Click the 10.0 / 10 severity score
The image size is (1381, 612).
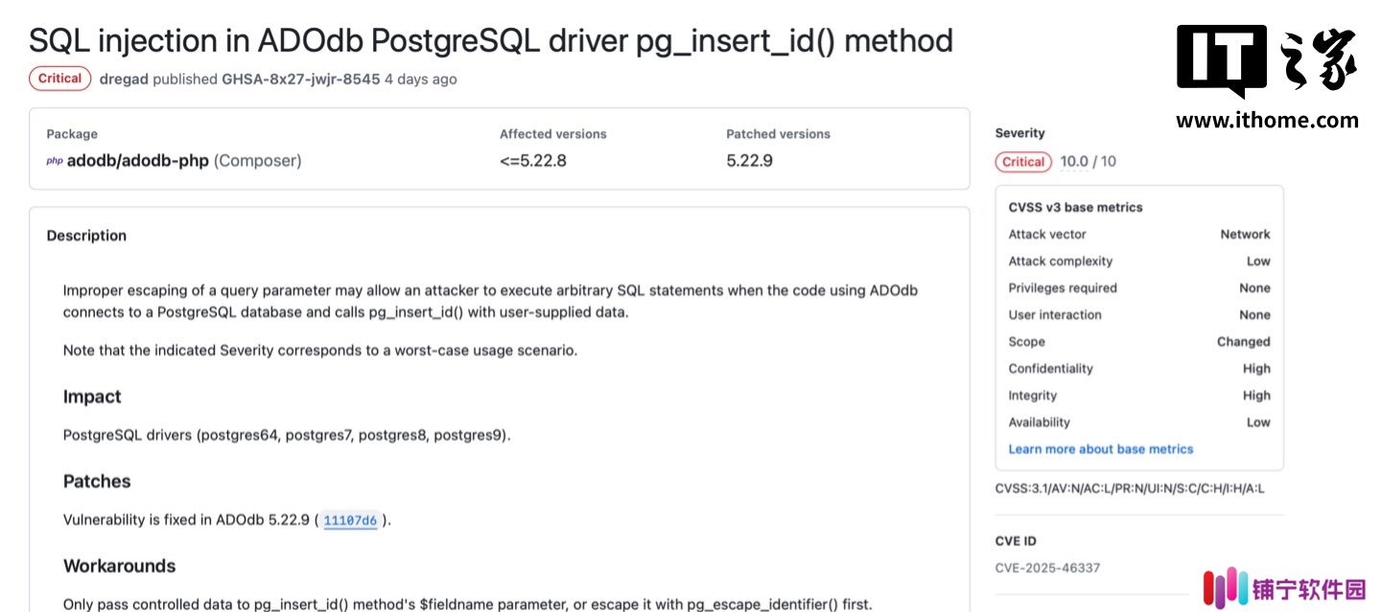tap(1088, 162)
